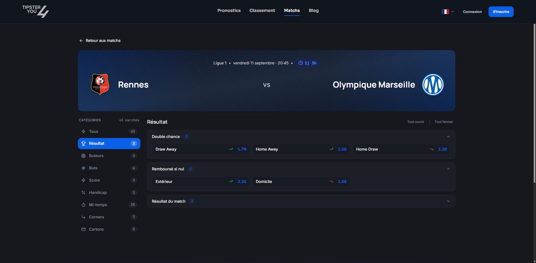Switch to the Buts category
536x263 pixels.
(x=109, y=168)
